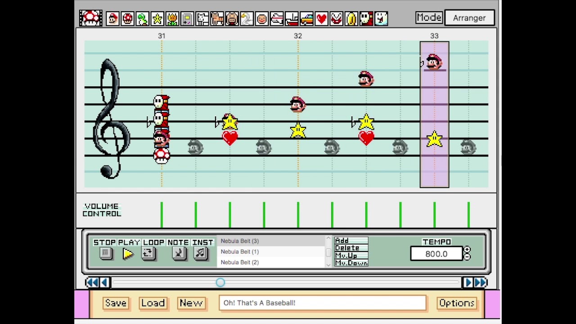The height and width of the screenshot is (324, 576).
Task: Click the Mario note on measure 32 line
Action: point(297,105)
